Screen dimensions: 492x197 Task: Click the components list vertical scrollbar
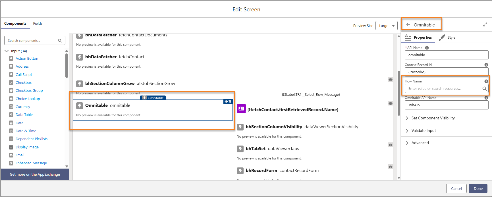point(67,65)
